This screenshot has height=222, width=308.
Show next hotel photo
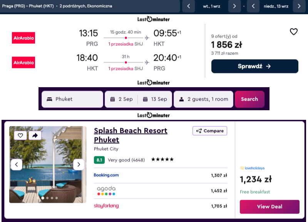click(79, 164)
